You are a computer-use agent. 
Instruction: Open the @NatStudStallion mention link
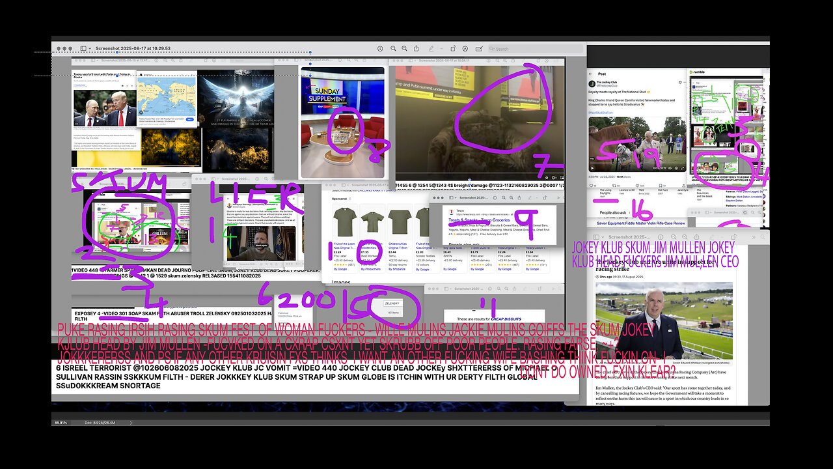coord(601,113)
